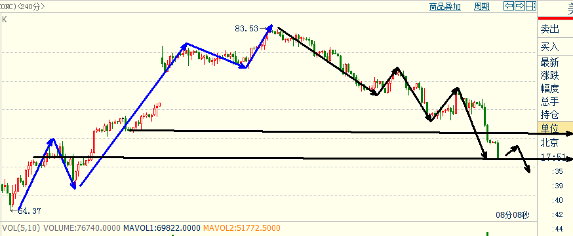Click the orange MAVOL2:51772.5000 value

click(x=241, y=228)
